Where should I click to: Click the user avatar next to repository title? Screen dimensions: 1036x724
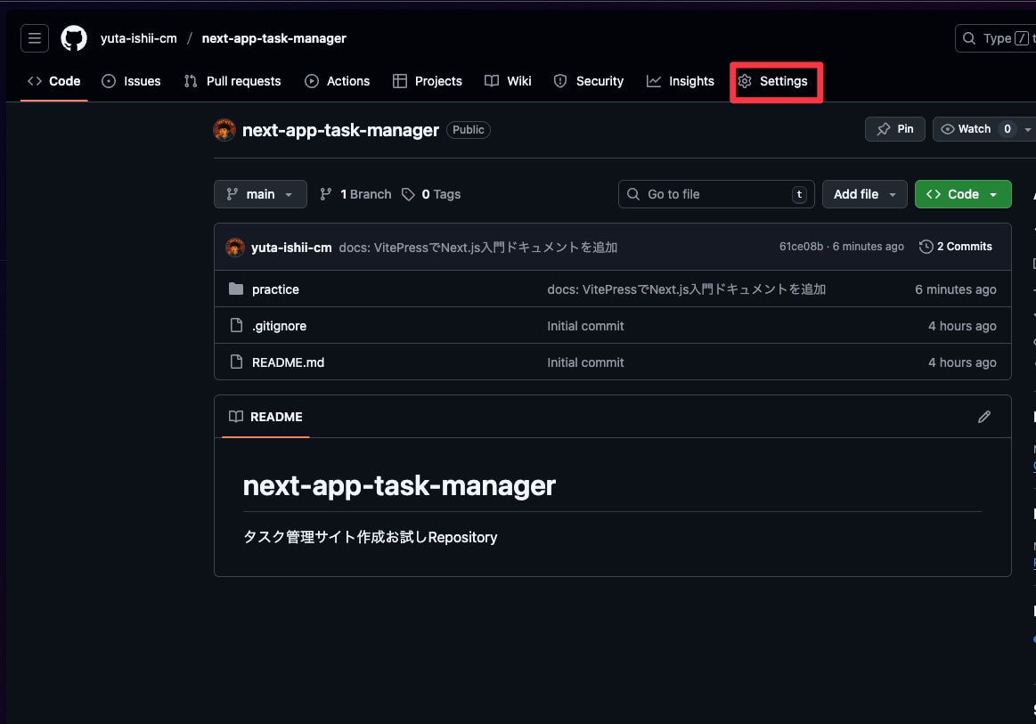click(224, 130)
